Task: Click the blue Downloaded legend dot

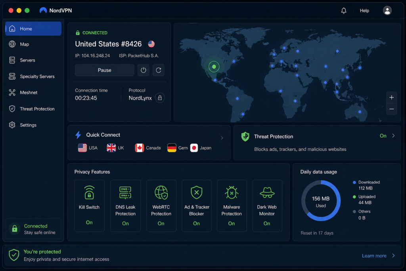Action: 354,183
